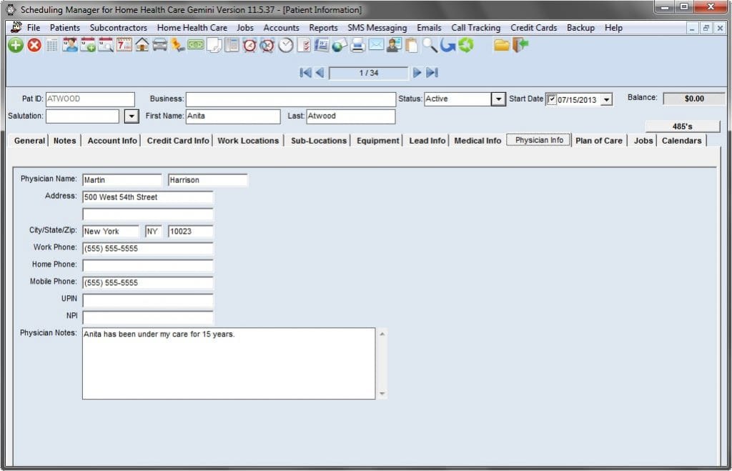Click the red Delete record icon
The height and width of the screenshot is (471, 732).
[x=34, y=46]
